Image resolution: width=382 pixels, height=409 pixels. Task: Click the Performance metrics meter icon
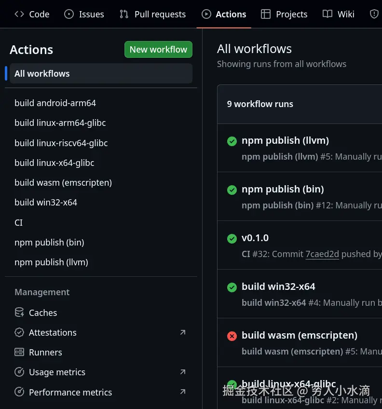pos(19,392)
